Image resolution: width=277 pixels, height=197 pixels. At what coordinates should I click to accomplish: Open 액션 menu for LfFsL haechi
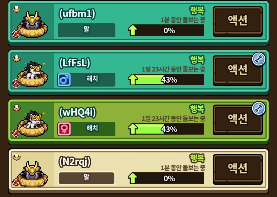pyautogui.click(x=238, y=71)
